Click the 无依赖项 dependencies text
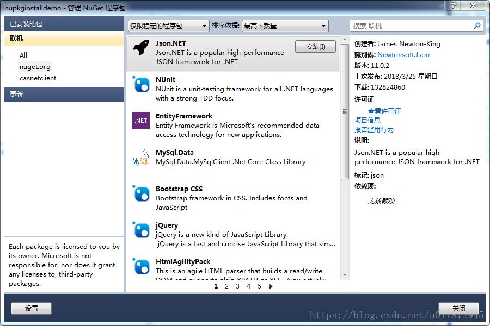The image size is (490, 326). [x=381, y=200]
